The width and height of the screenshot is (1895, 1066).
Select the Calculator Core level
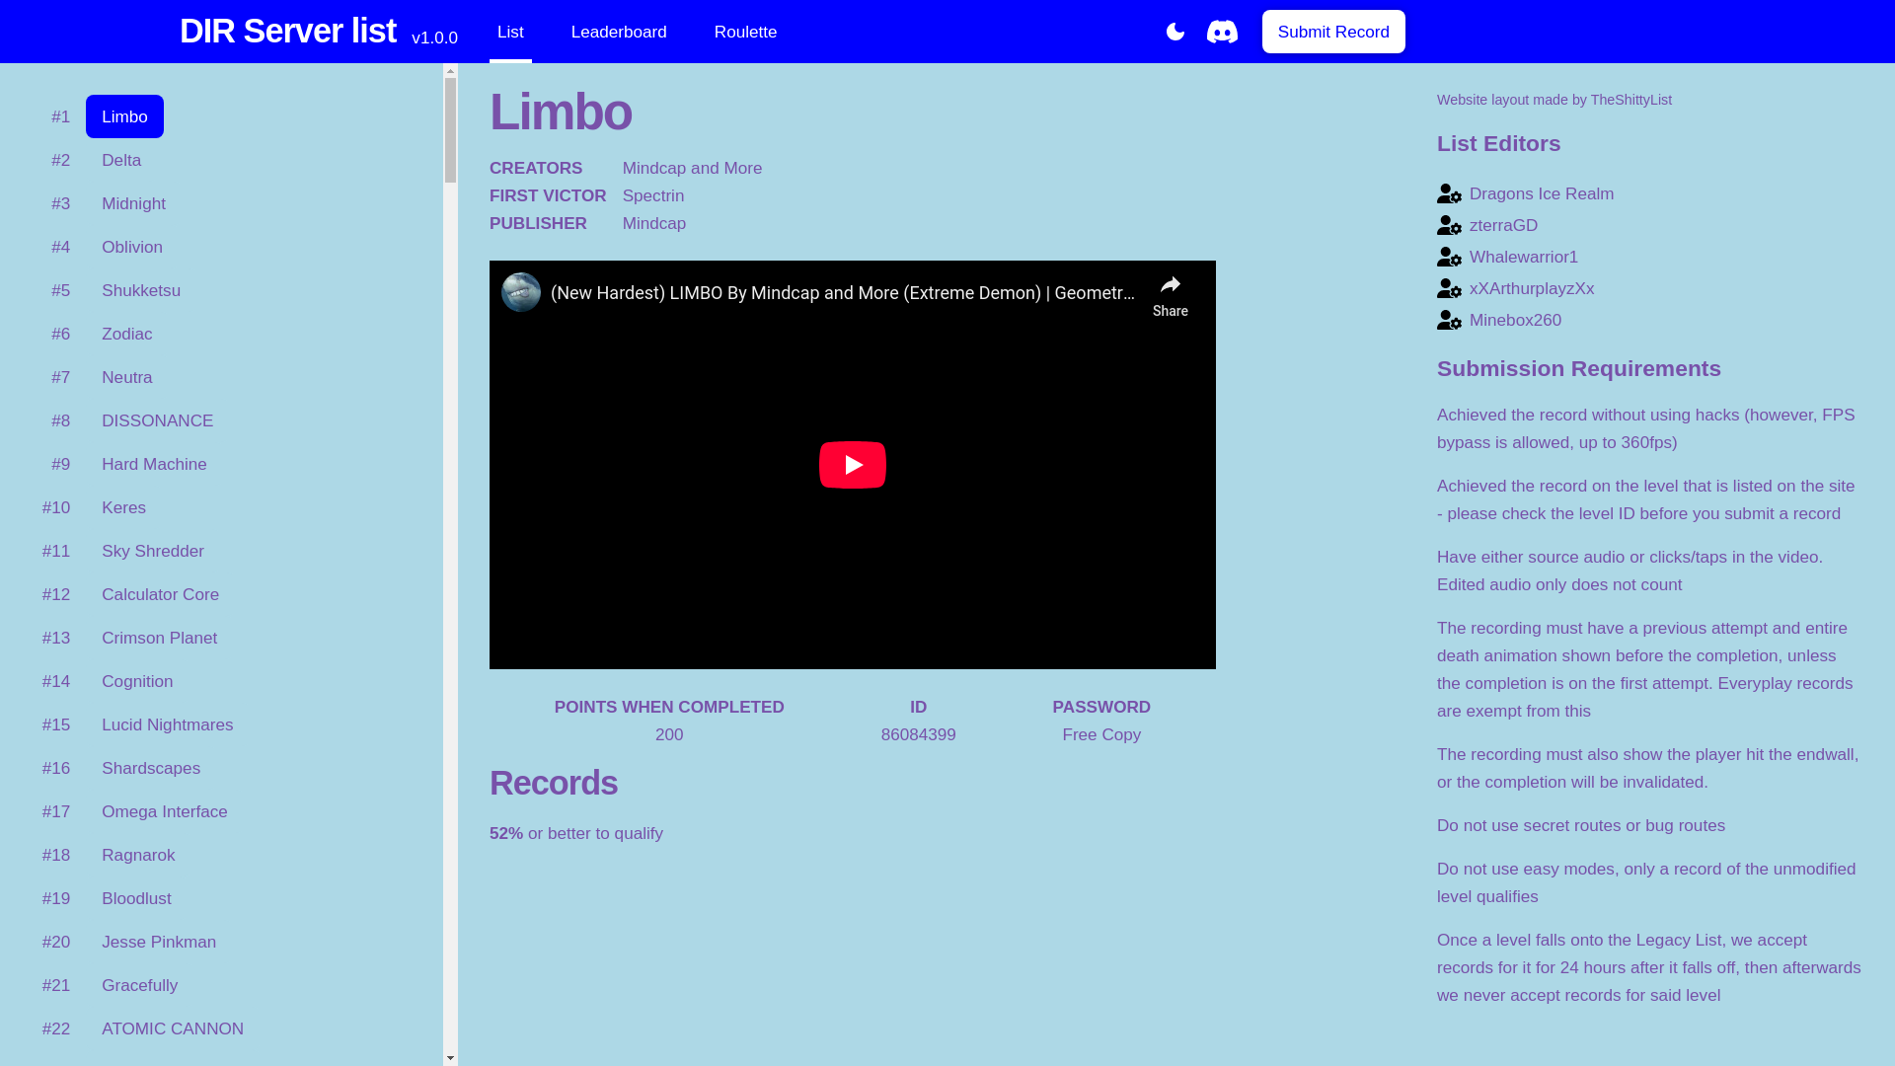pos(160,594)
